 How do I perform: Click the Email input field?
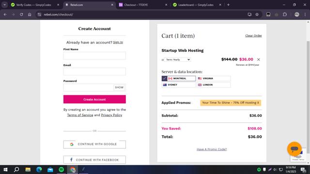coord(94,72)
